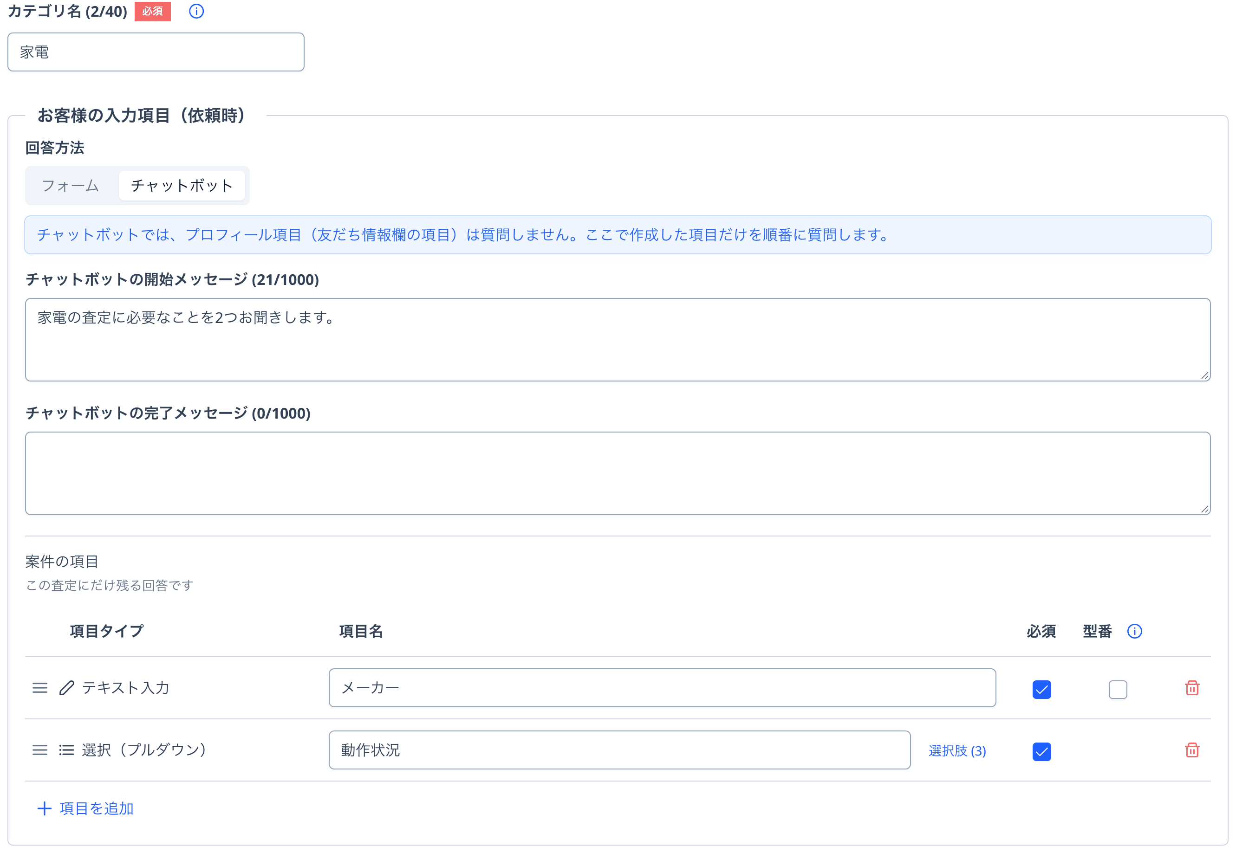
Task: Open the 選択肢 (3) options link
Action: point(957,750)
